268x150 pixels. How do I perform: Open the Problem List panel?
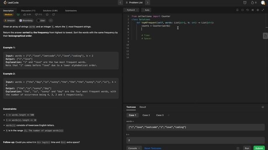tap(134, 2)
